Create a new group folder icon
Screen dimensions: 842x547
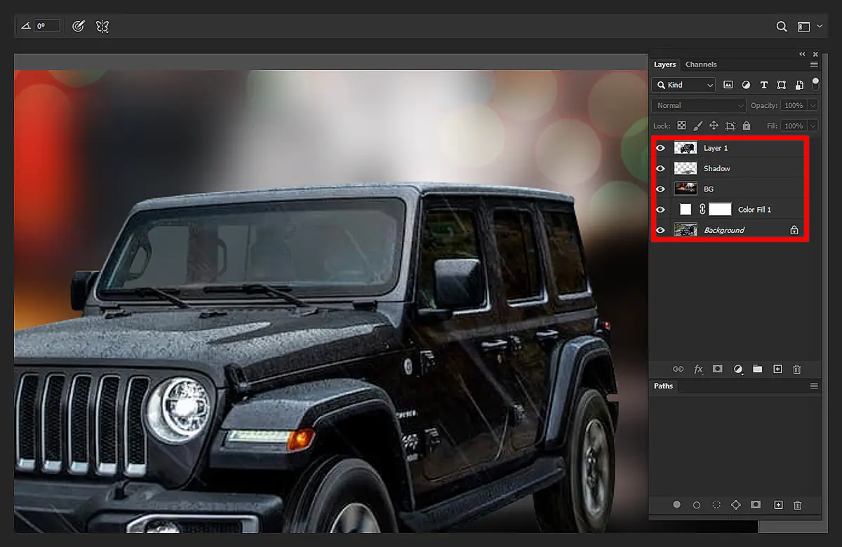click(757, 369)
